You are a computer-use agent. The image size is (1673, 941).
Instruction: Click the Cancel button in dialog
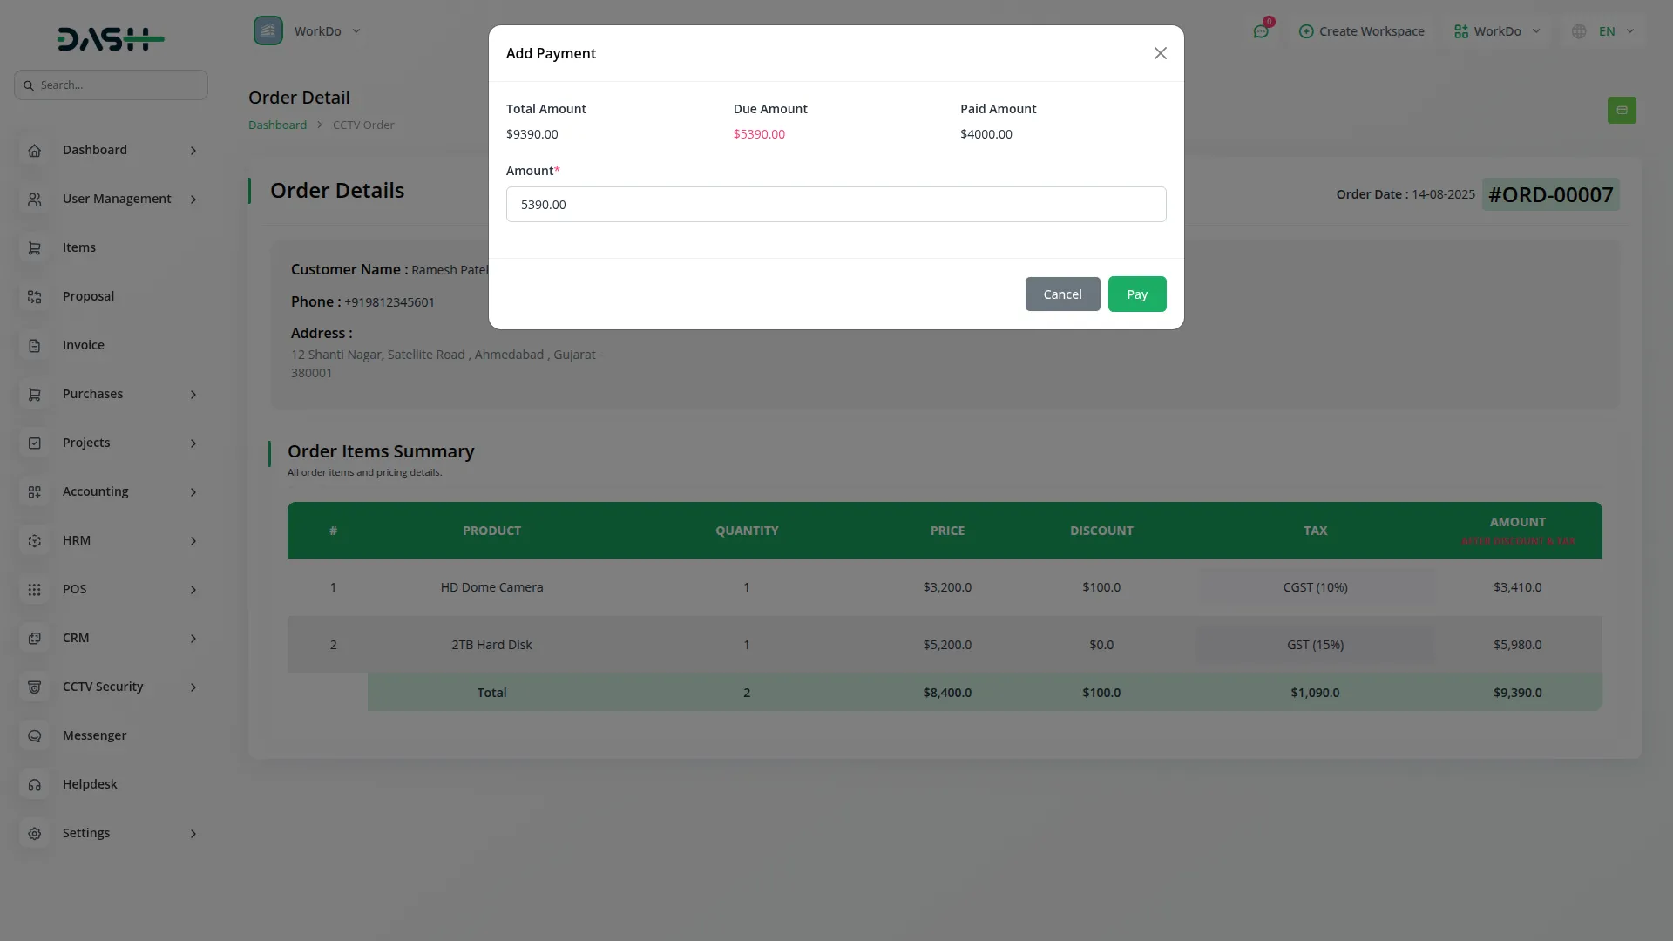1062,294
